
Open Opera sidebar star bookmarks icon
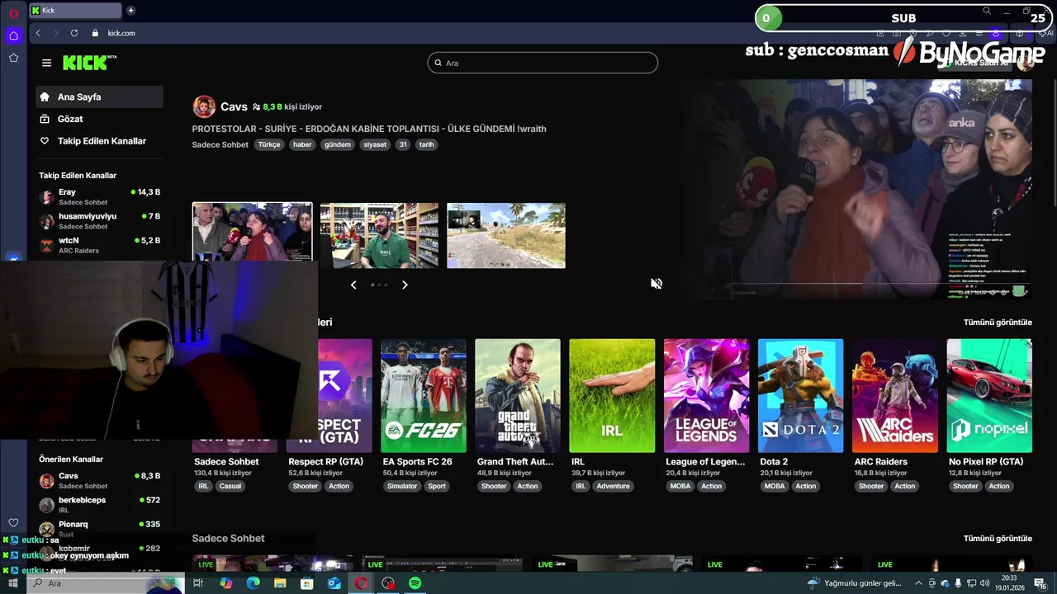coord(13,58)
